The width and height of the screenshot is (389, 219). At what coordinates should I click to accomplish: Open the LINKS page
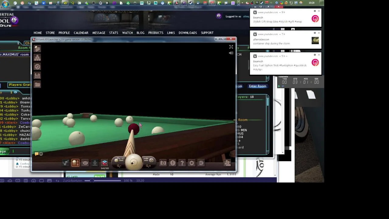pos(171,33)
